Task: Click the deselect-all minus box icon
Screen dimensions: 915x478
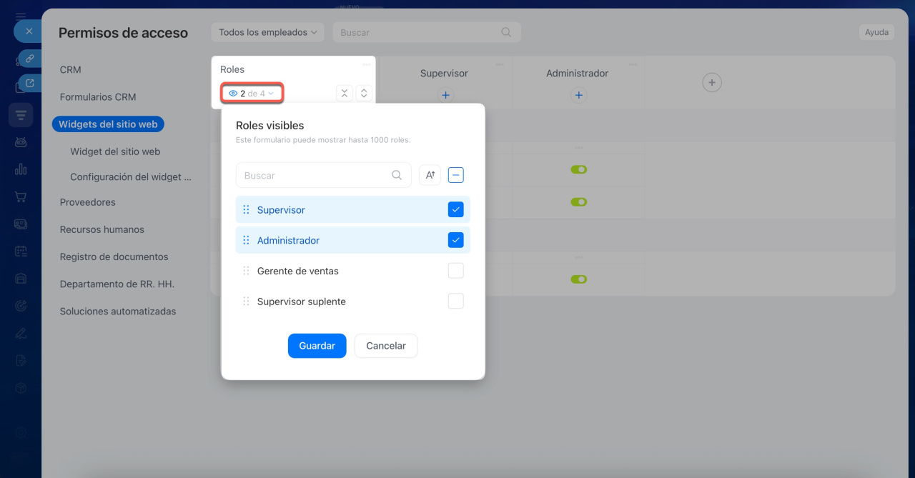Action: (x=456, y=175)
